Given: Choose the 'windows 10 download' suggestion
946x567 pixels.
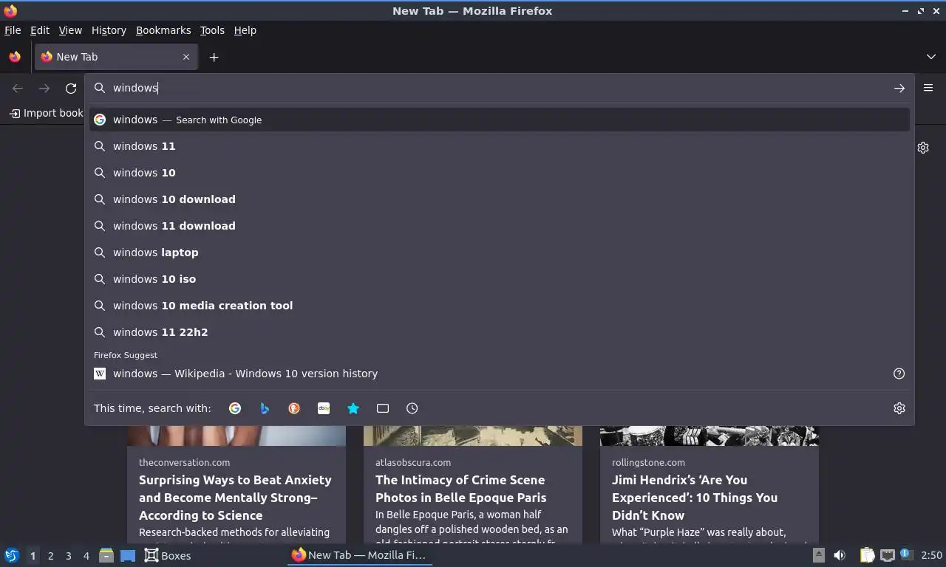Looking at the screenshot, I should point(500,199).
